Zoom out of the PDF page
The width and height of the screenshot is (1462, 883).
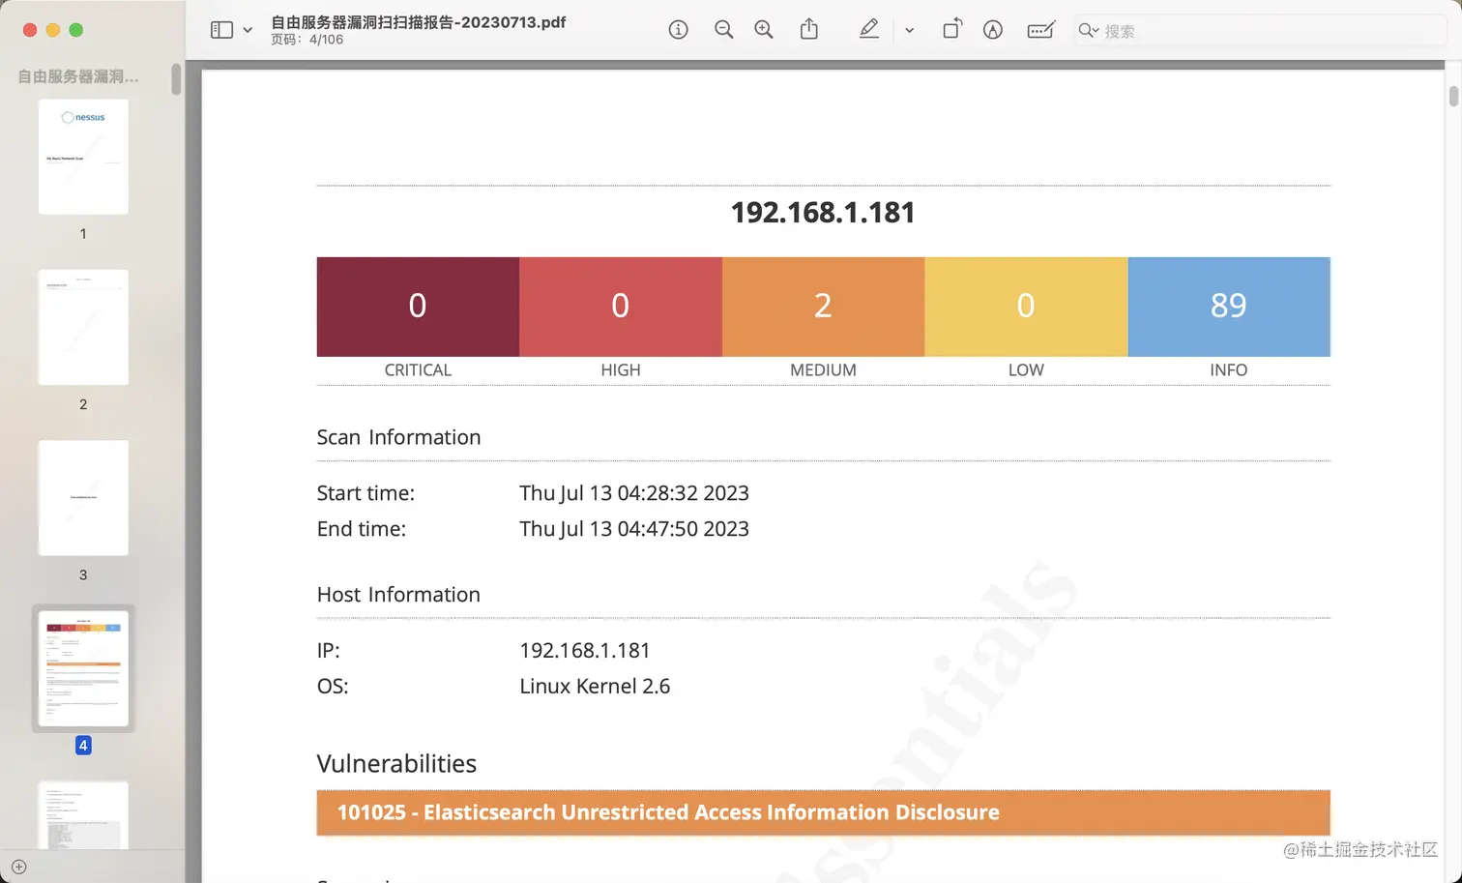point(723,30)
